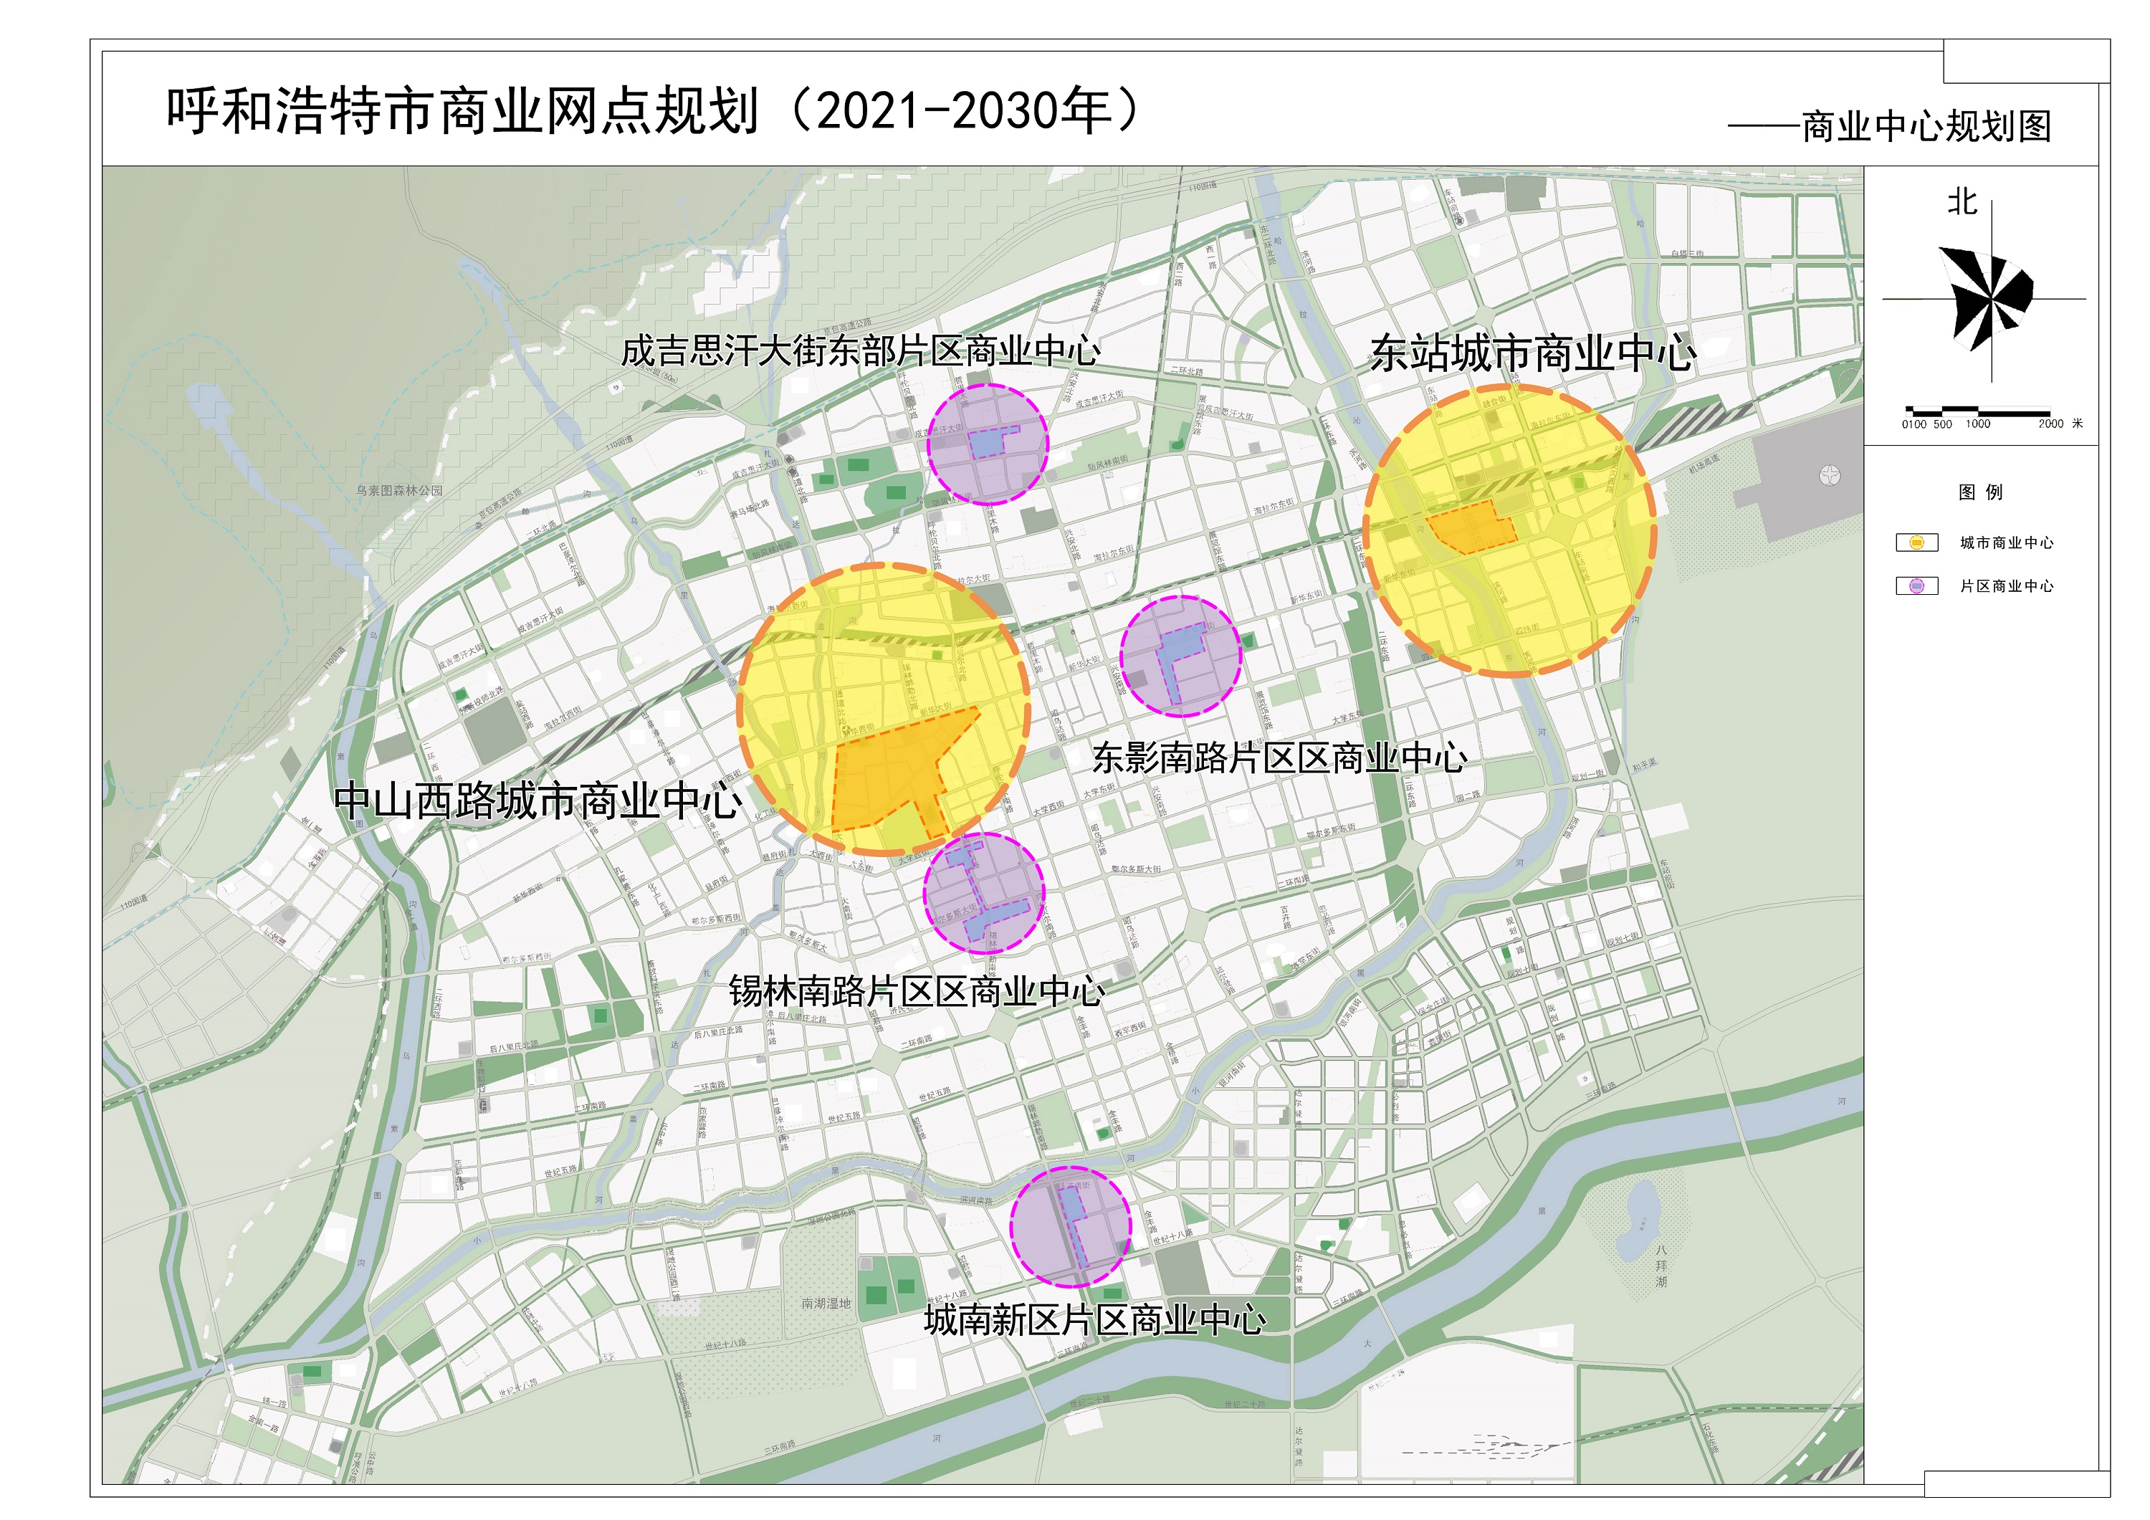2150x1520 pixels.
Task: Click the label 中山西路城市商业中心
Action: tap(538, 800)
